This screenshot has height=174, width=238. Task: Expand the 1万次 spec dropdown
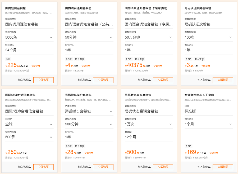click(x=149, y=124)
